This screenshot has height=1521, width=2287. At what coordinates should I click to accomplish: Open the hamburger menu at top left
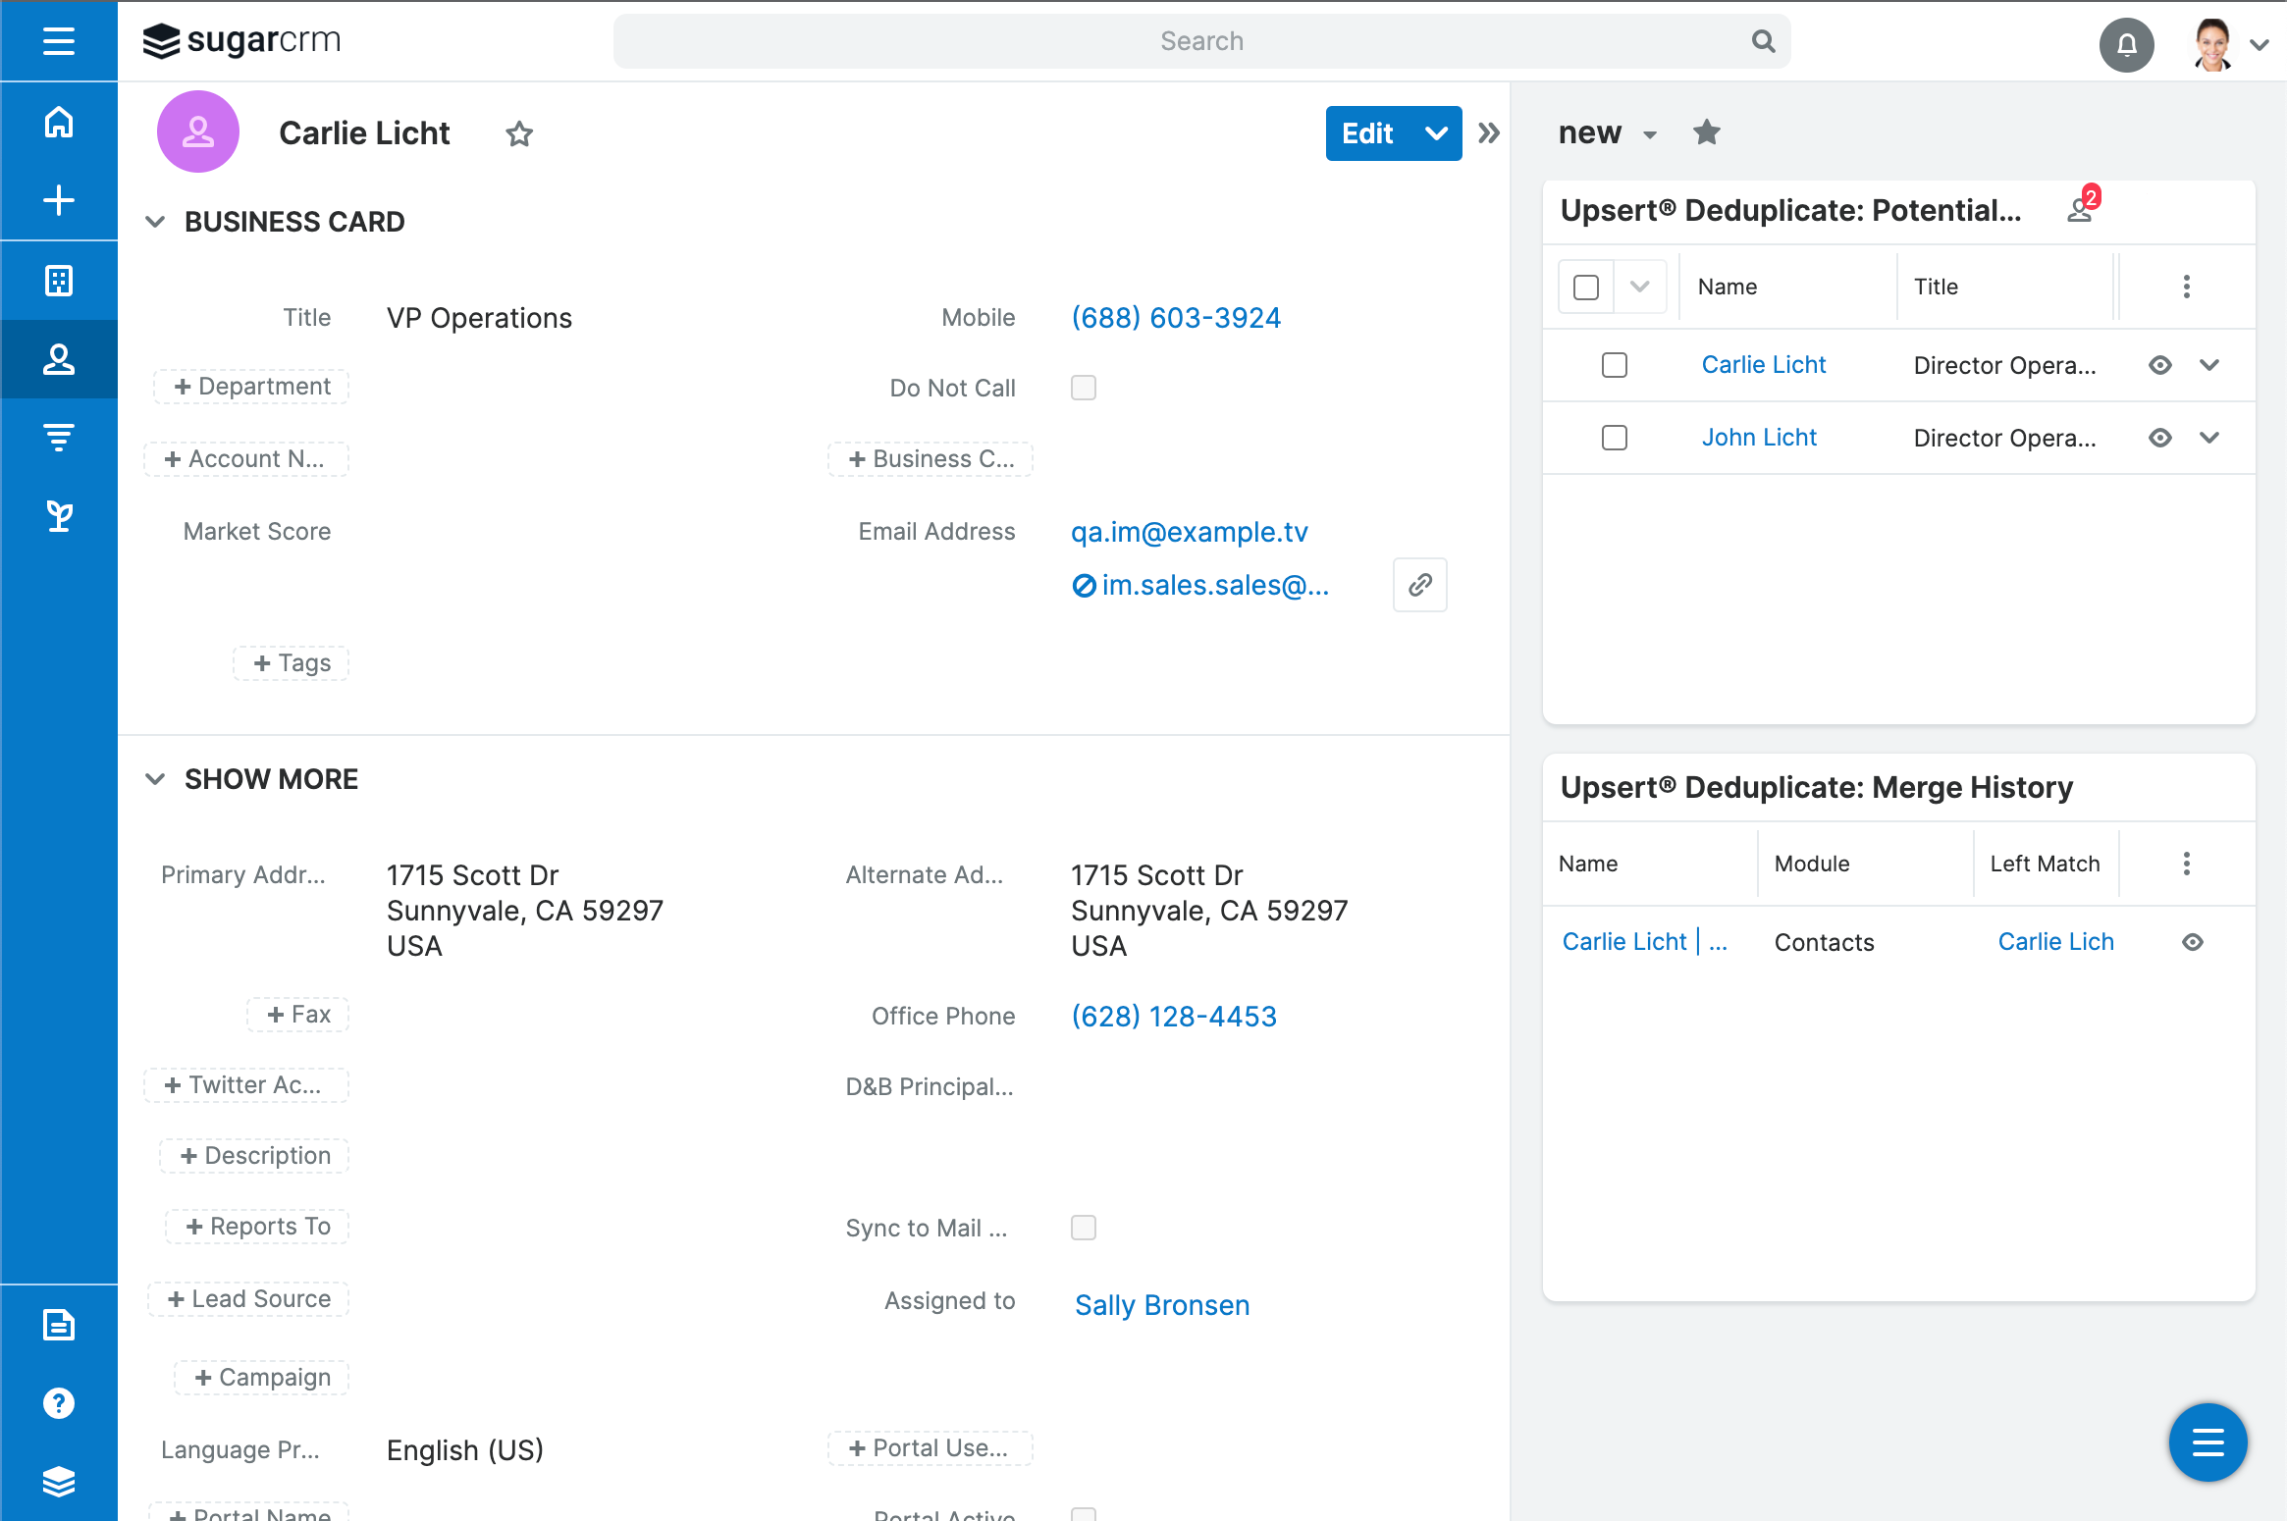[x=59, y=41]
